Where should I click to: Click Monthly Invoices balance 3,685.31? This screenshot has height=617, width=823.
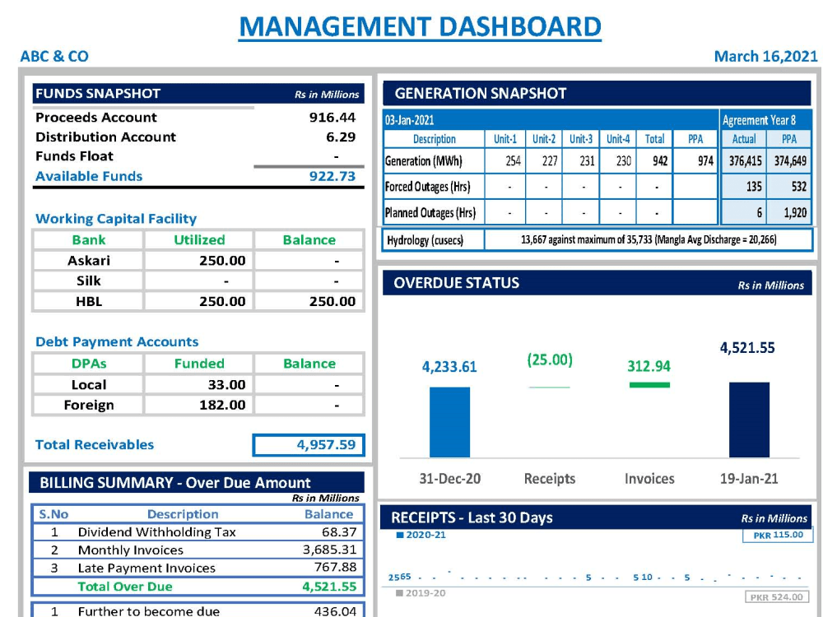(x=330, y=550)
